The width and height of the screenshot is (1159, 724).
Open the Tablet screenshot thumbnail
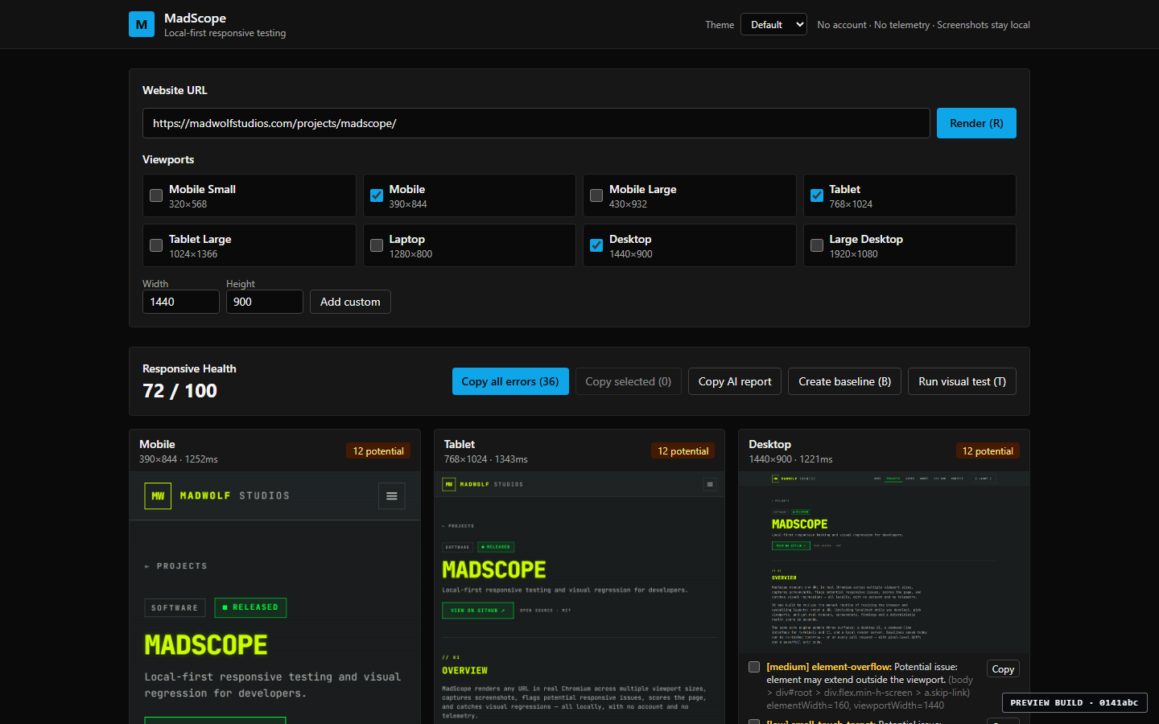click(579, 598)
